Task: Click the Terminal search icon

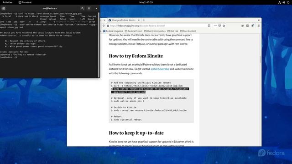Action: (x=83, y=8)
